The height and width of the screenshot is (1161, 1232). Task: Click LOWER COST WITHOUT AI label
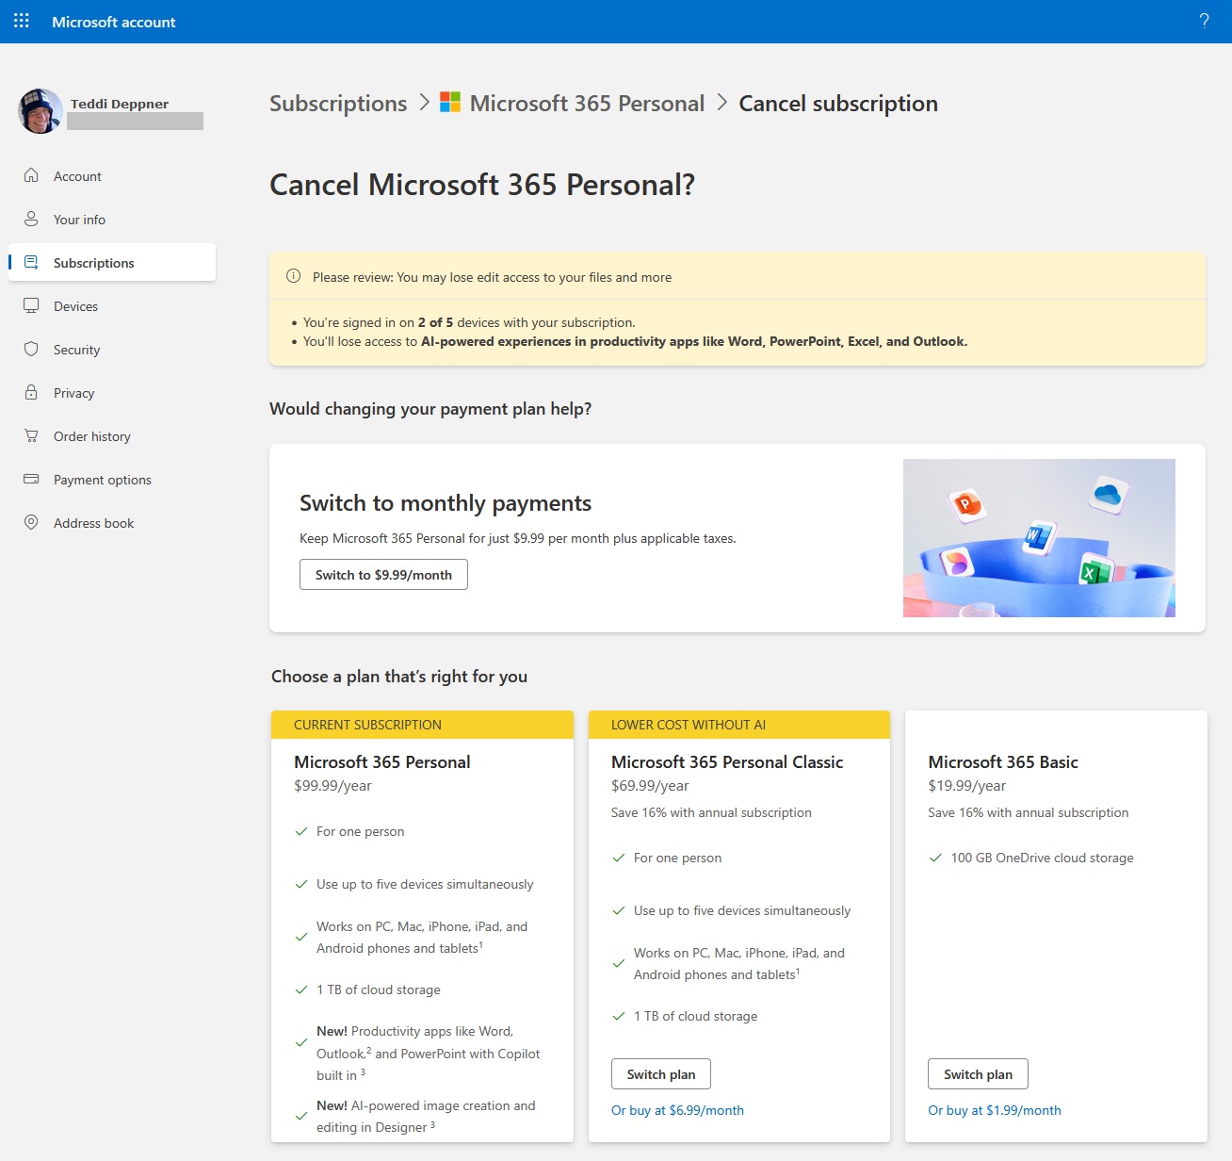[x=689, y=725]
